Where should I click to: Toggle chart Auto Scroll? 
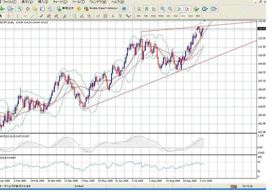[179, 9]
